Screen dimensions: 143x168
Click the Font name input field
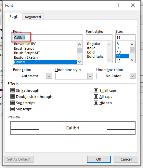coord(48,38)
